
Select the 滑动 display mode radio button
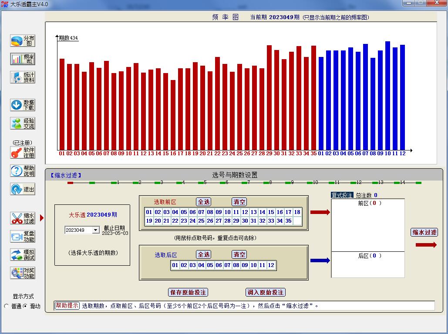click(25, 306)
